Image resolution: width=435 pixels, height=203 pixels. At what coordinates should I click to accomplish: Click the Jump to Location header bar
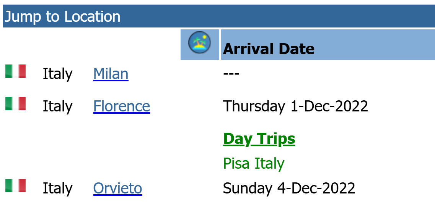[x=219, y=16]
